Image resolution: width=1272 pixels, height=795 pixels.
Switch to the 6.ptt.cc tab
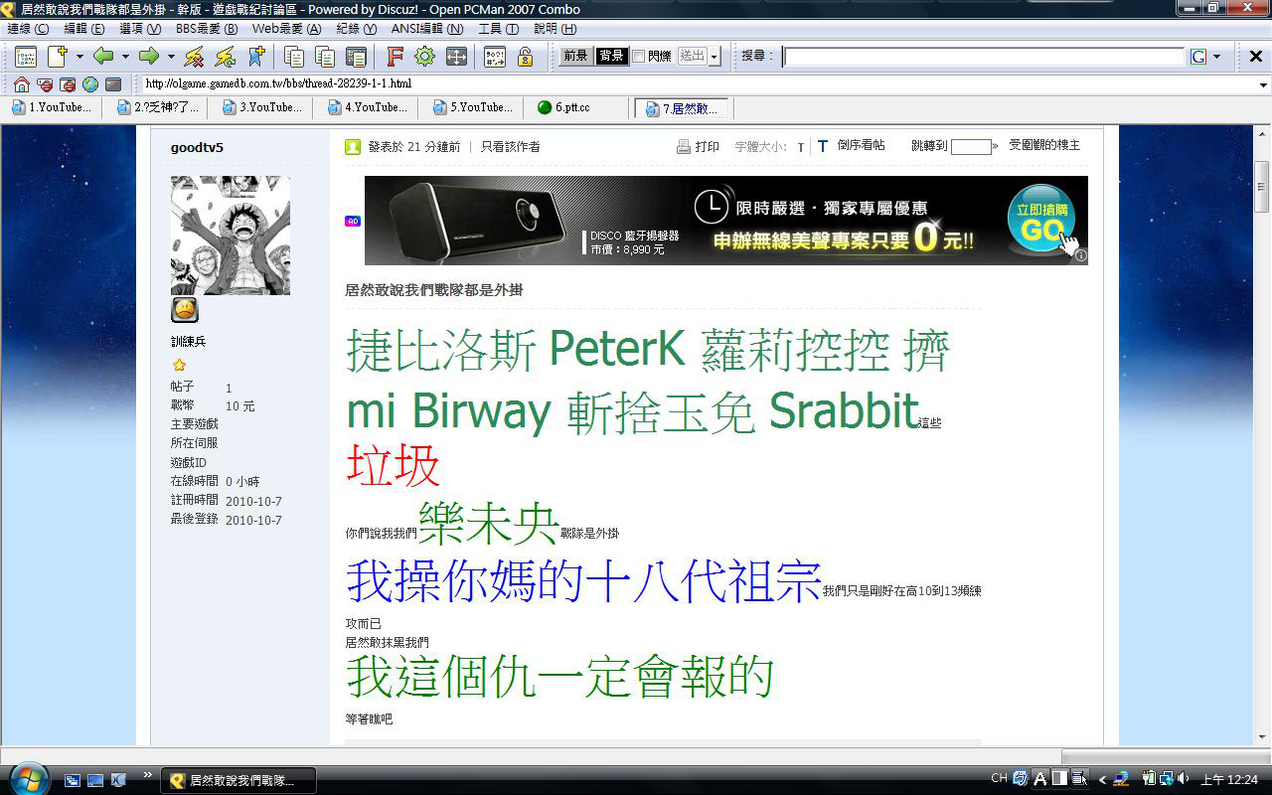[x=571, y=107]
